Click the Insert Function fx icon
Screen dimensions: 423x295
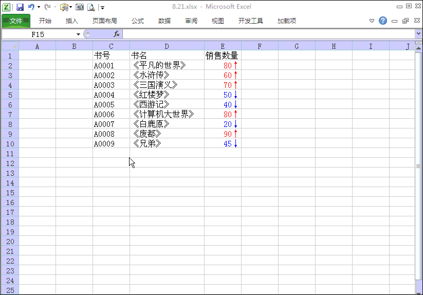point(117,34)
